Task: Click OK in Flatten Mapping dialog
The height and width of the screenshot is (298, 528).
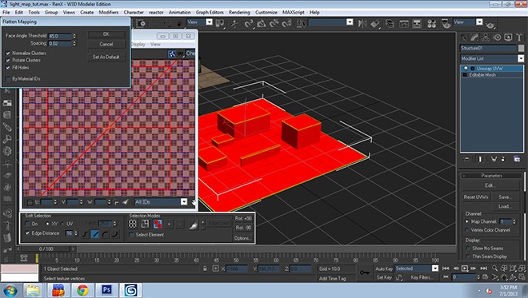Action: coord(106,34)
